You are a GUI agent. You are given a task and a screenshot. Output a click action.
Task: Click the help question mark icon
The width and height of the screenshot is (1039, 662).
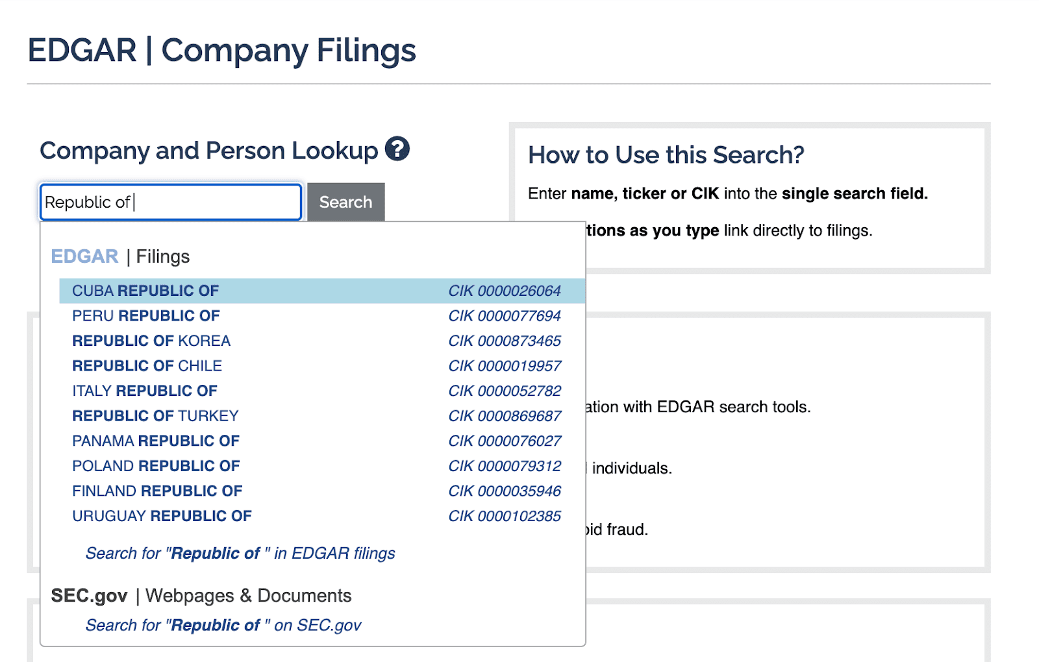pyautogui.click(x=397, y=149)
